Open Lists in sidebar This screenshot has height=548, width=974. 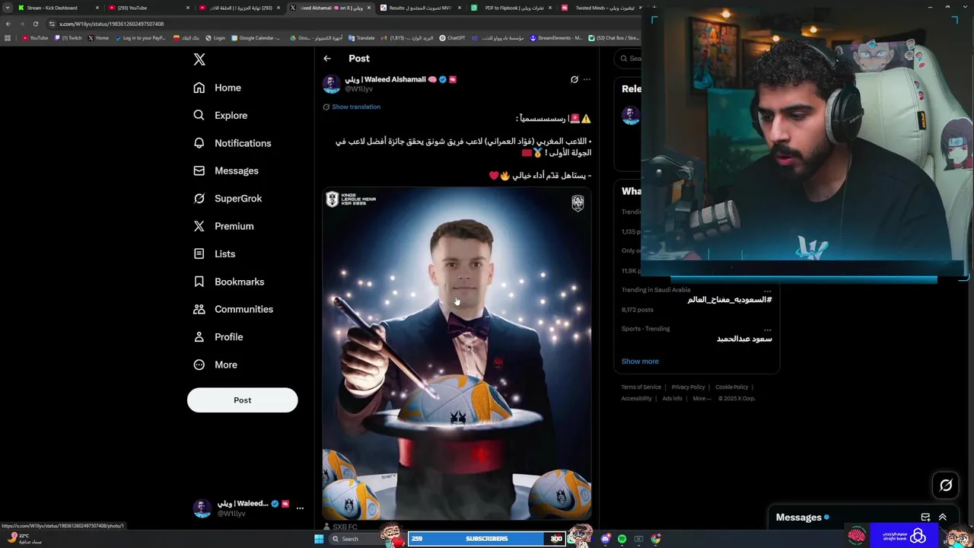tap(215, 253)
